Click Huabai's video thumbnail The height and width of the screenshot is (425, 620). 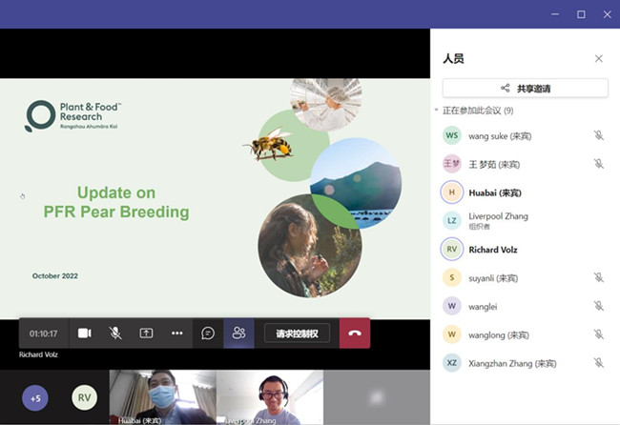coord(162,396)
